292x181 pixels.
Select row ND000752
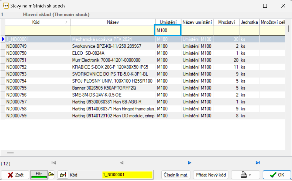(x=145, y=67)
